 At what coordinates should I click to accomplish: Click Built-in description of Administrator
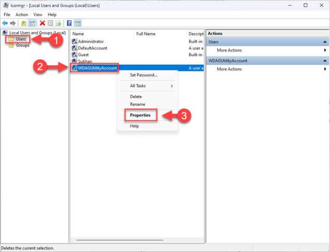[x=195, y=42]
